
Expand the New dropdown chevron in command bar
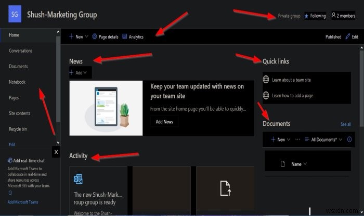(87, 36)
